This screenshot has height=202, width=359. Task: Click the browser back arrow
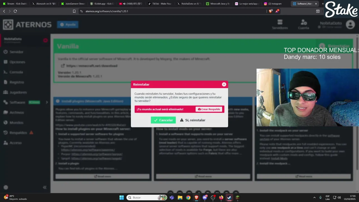[x=4, y=11]
